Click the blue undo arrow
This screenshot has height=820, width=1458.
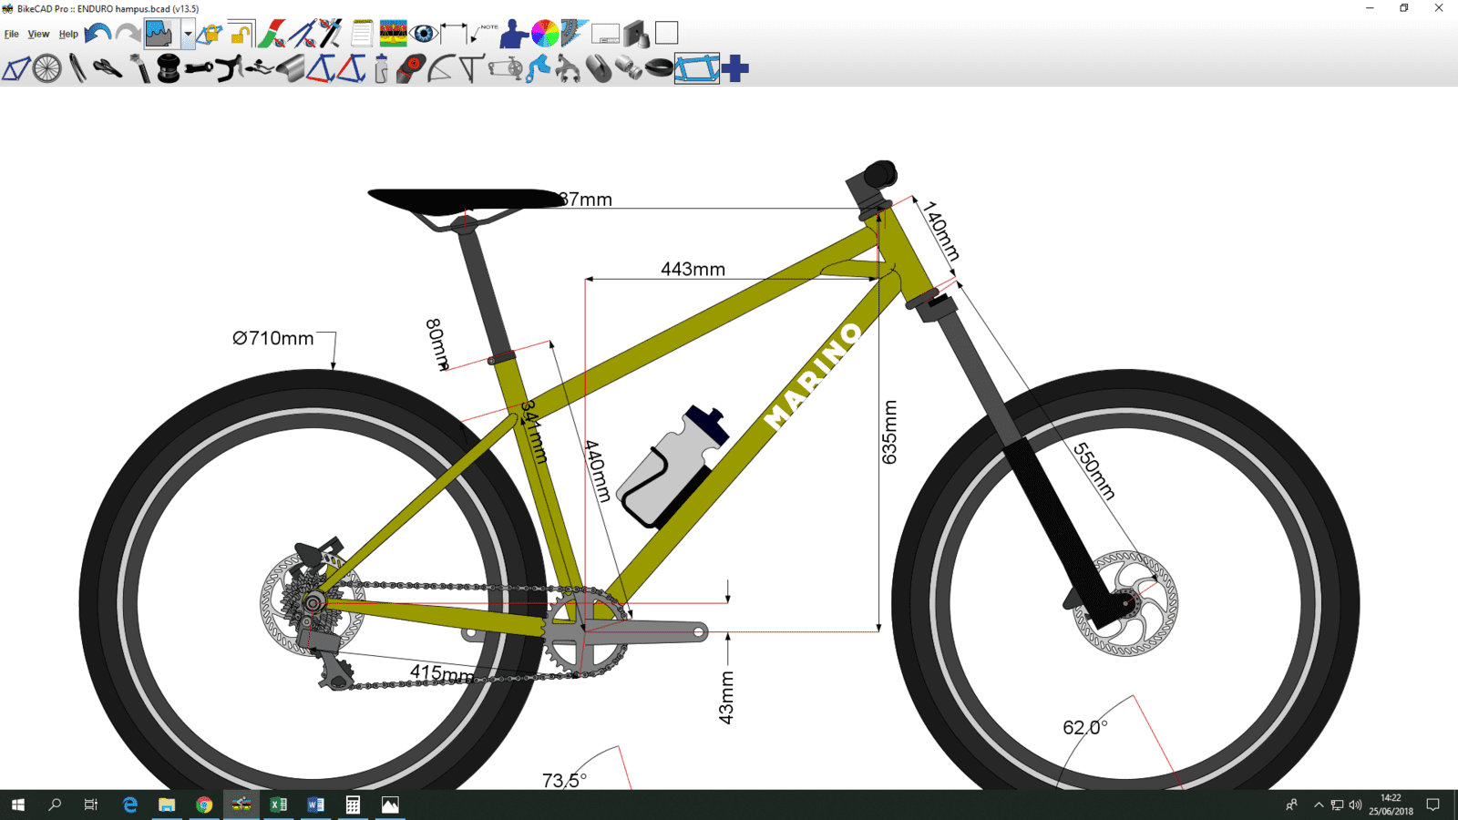coord(98,34)
